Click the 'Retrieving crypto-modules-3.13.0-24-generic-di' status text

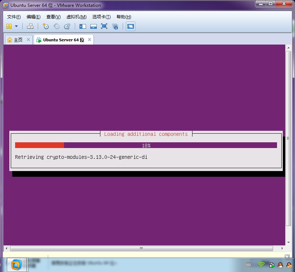81,157
